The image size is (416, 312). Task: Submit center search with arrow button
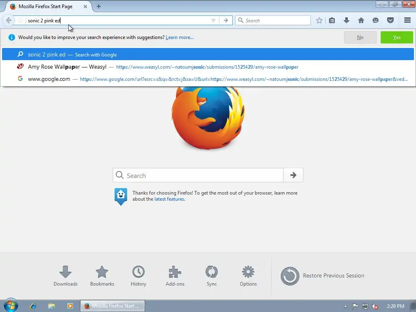(293, 175)
